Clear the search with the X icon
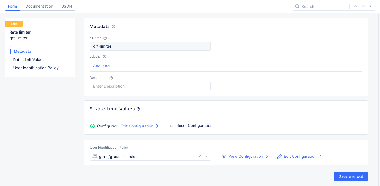Image resolution: width=380 pixels, height=186 pixels. coord(370,6)
